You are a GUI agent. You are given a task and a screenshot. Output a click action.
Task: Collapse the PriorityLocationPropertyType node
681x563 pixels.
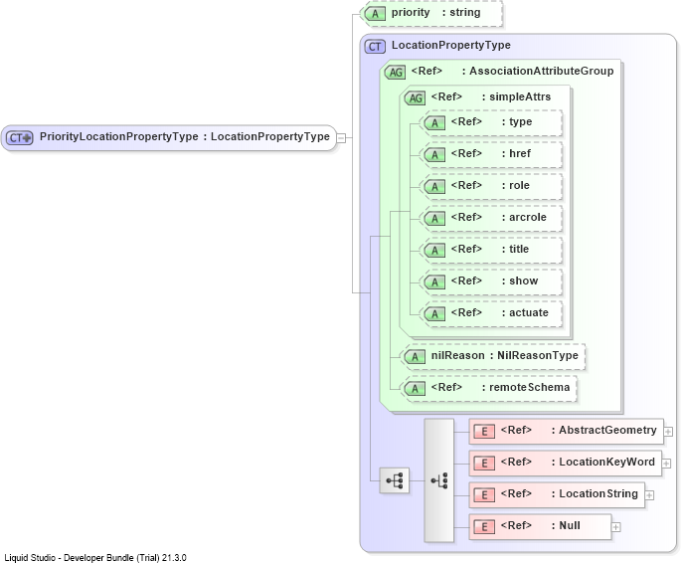click(x=341, y=138)
